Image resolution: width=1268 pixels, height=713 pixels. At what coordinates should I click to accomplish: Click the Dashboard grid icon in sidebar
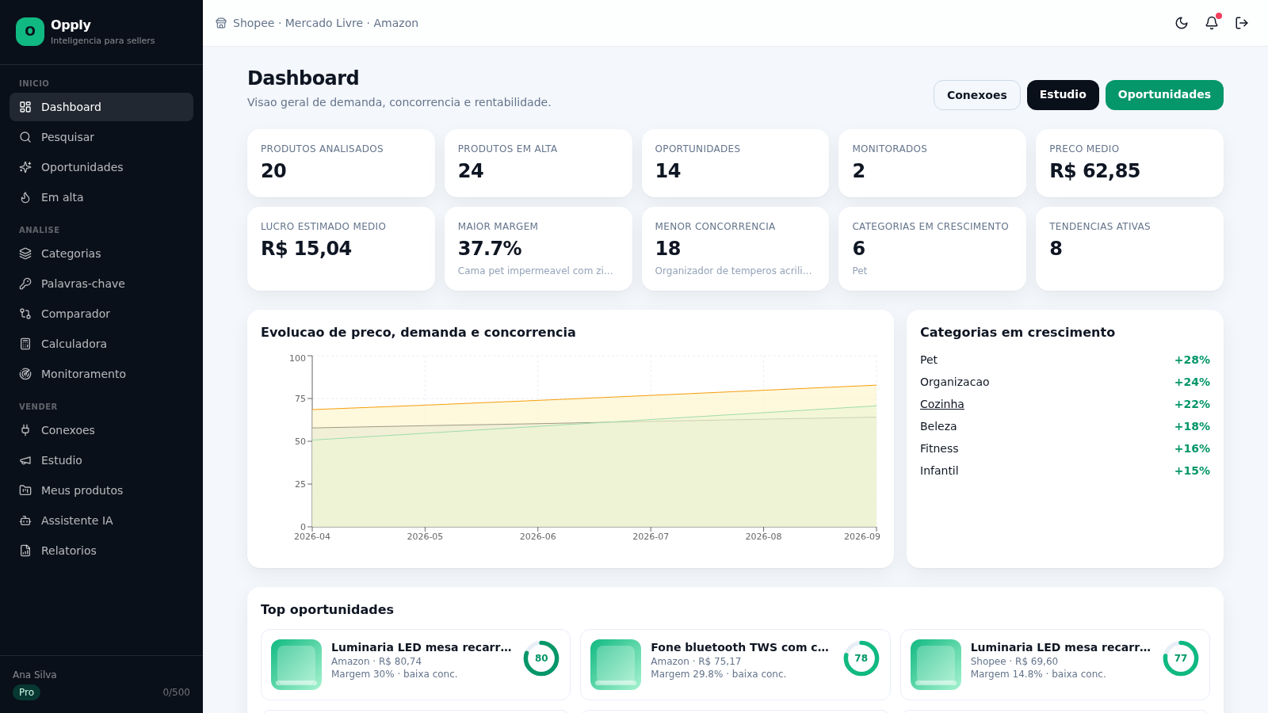[25, 107]
